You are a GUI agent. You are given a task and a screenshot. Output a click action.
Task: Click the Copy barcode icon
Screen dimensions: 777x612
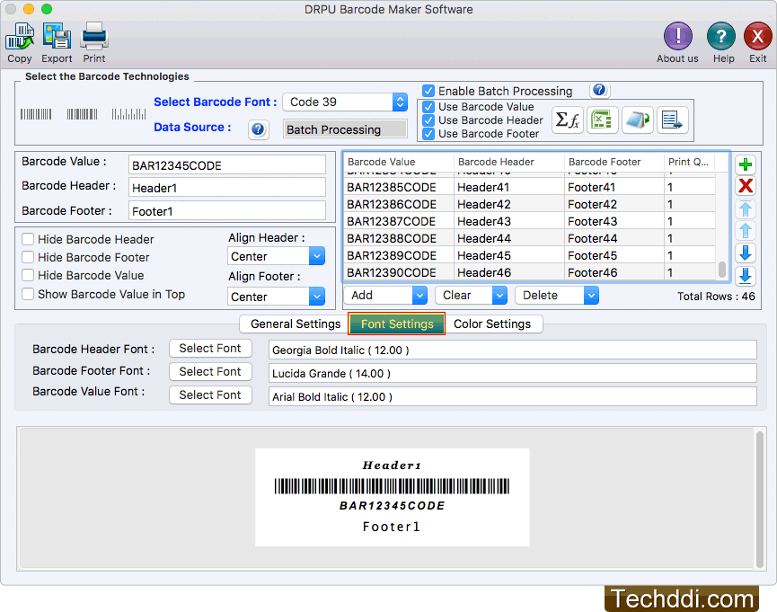20,36
